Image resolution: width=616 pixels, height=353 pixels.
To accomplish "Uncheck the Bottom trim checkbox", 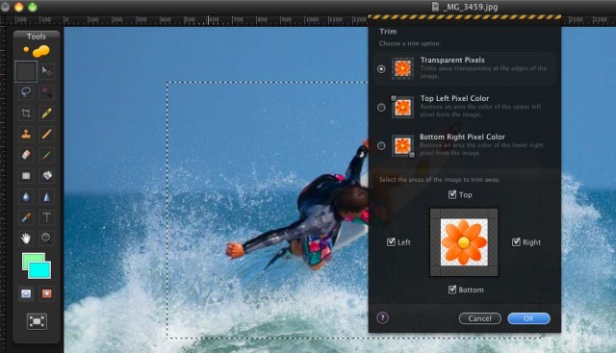I will 452,290.
